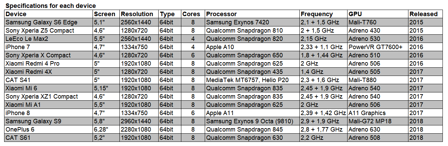Click the Cores column header
Screen dimensions: 448x146
pos(193,14)
